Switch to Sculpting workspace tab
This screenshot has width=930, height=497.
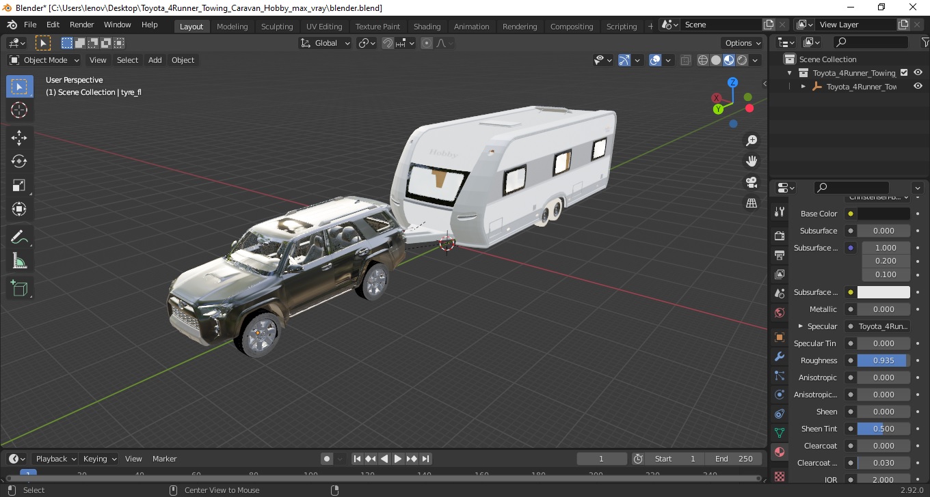pyautogui.click(x=277, y=27)
